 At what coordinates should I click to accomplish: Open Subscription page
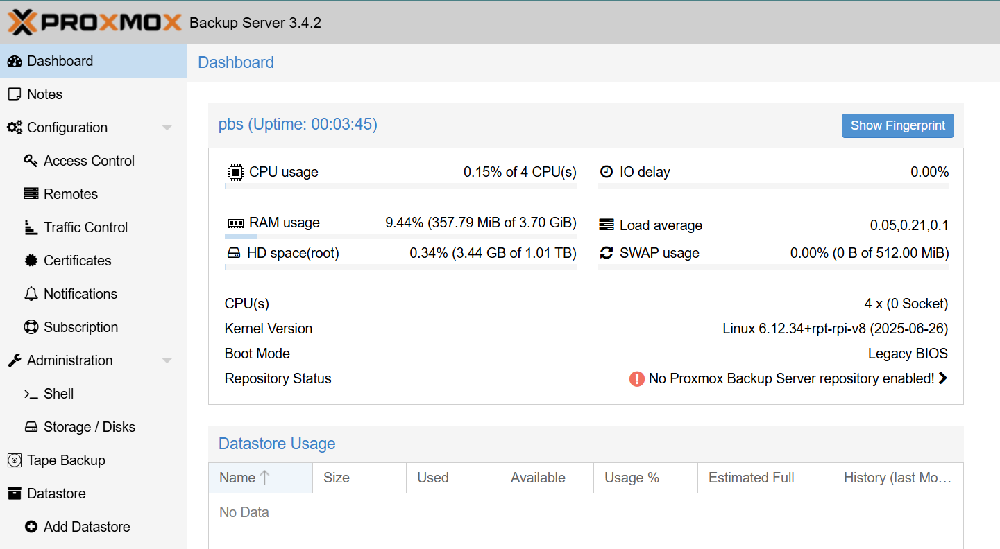click(93, 327)
